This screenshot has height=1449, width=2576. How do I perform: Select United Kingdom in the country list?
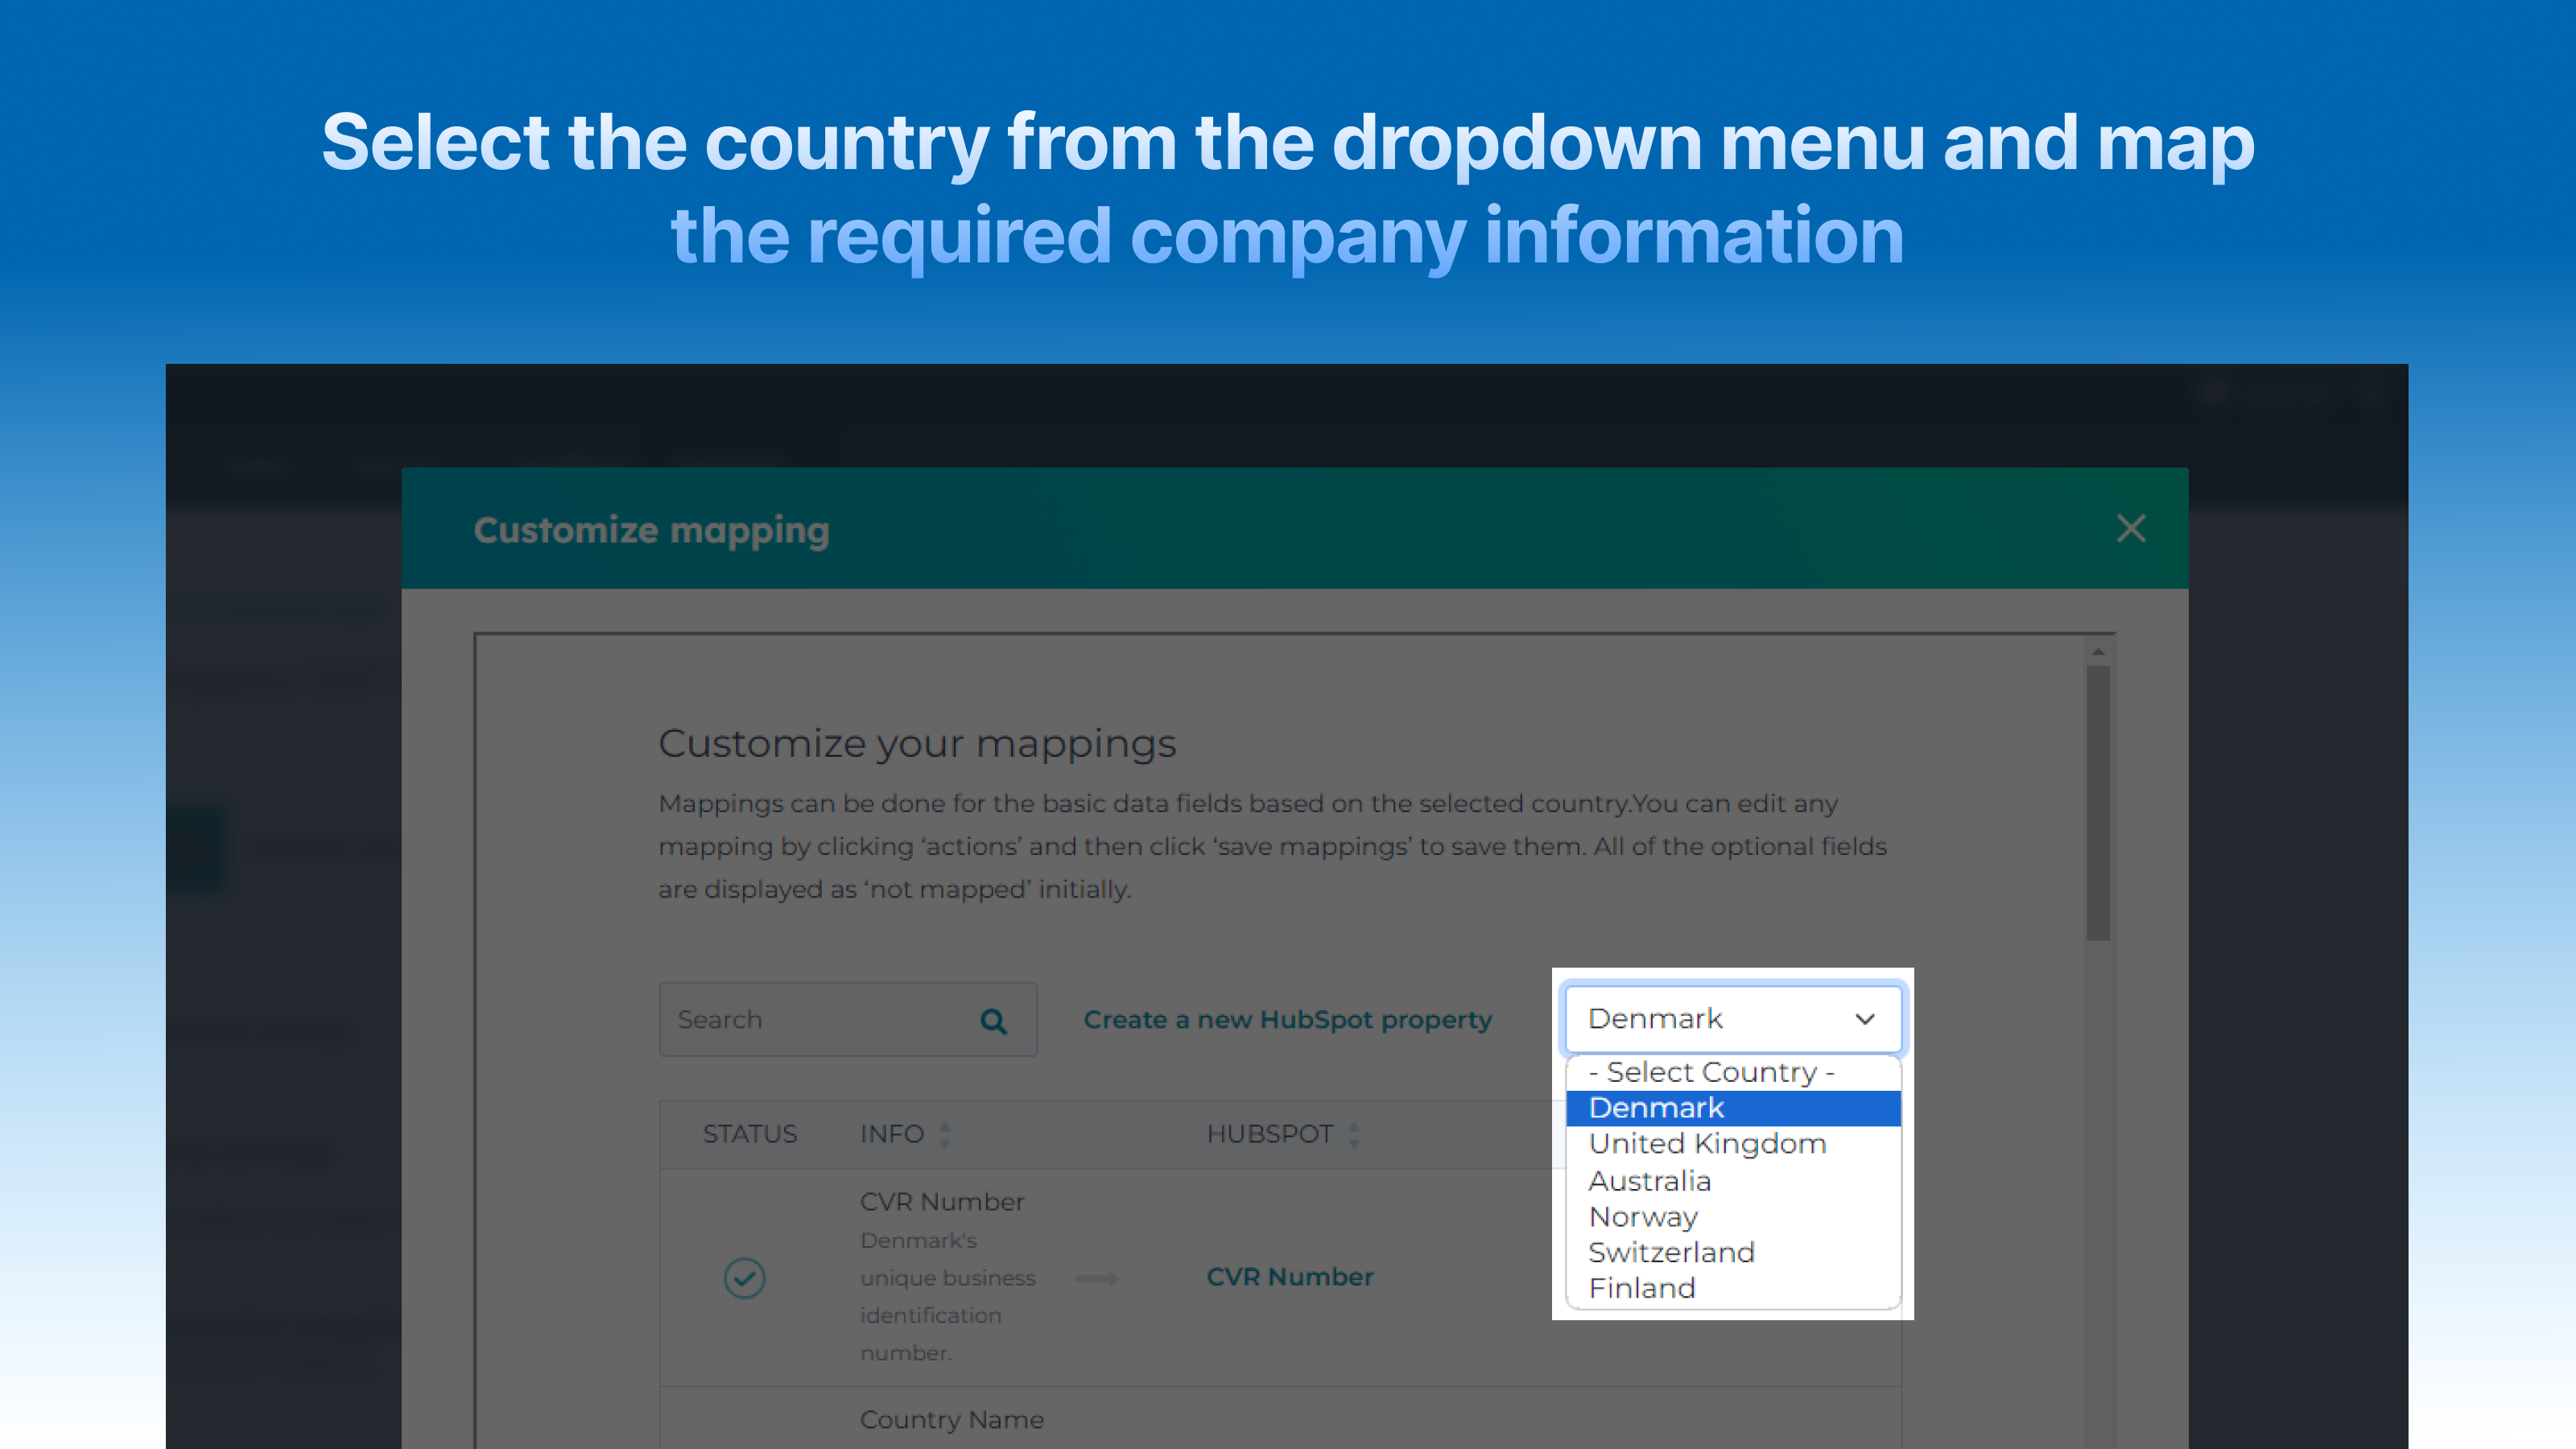(x=1732, y=1144)
